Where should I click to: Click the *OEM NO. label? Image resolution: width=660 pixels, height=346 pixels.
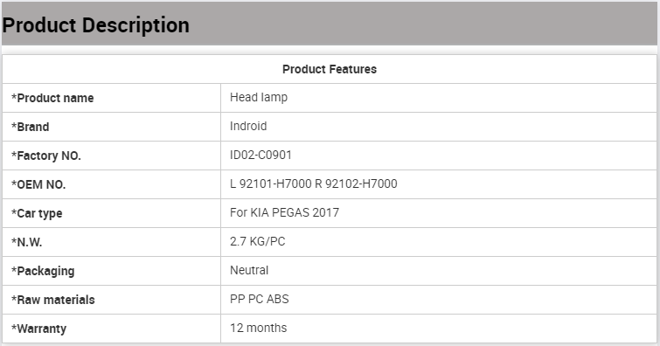click(x=38, y=184)
